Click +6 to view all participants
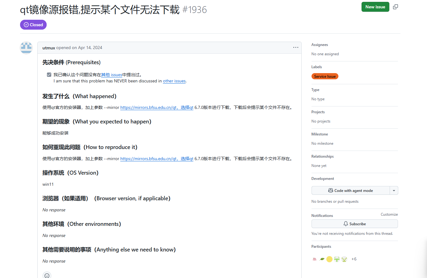427x278 pixels. (x=354, y=259)
